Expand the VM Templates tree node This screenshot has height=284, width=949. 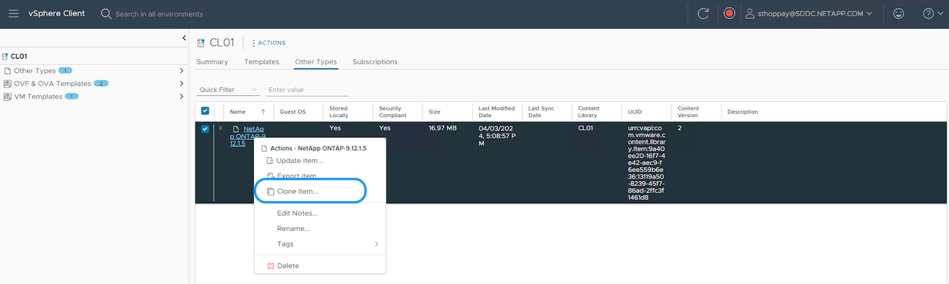coord(181,97)
